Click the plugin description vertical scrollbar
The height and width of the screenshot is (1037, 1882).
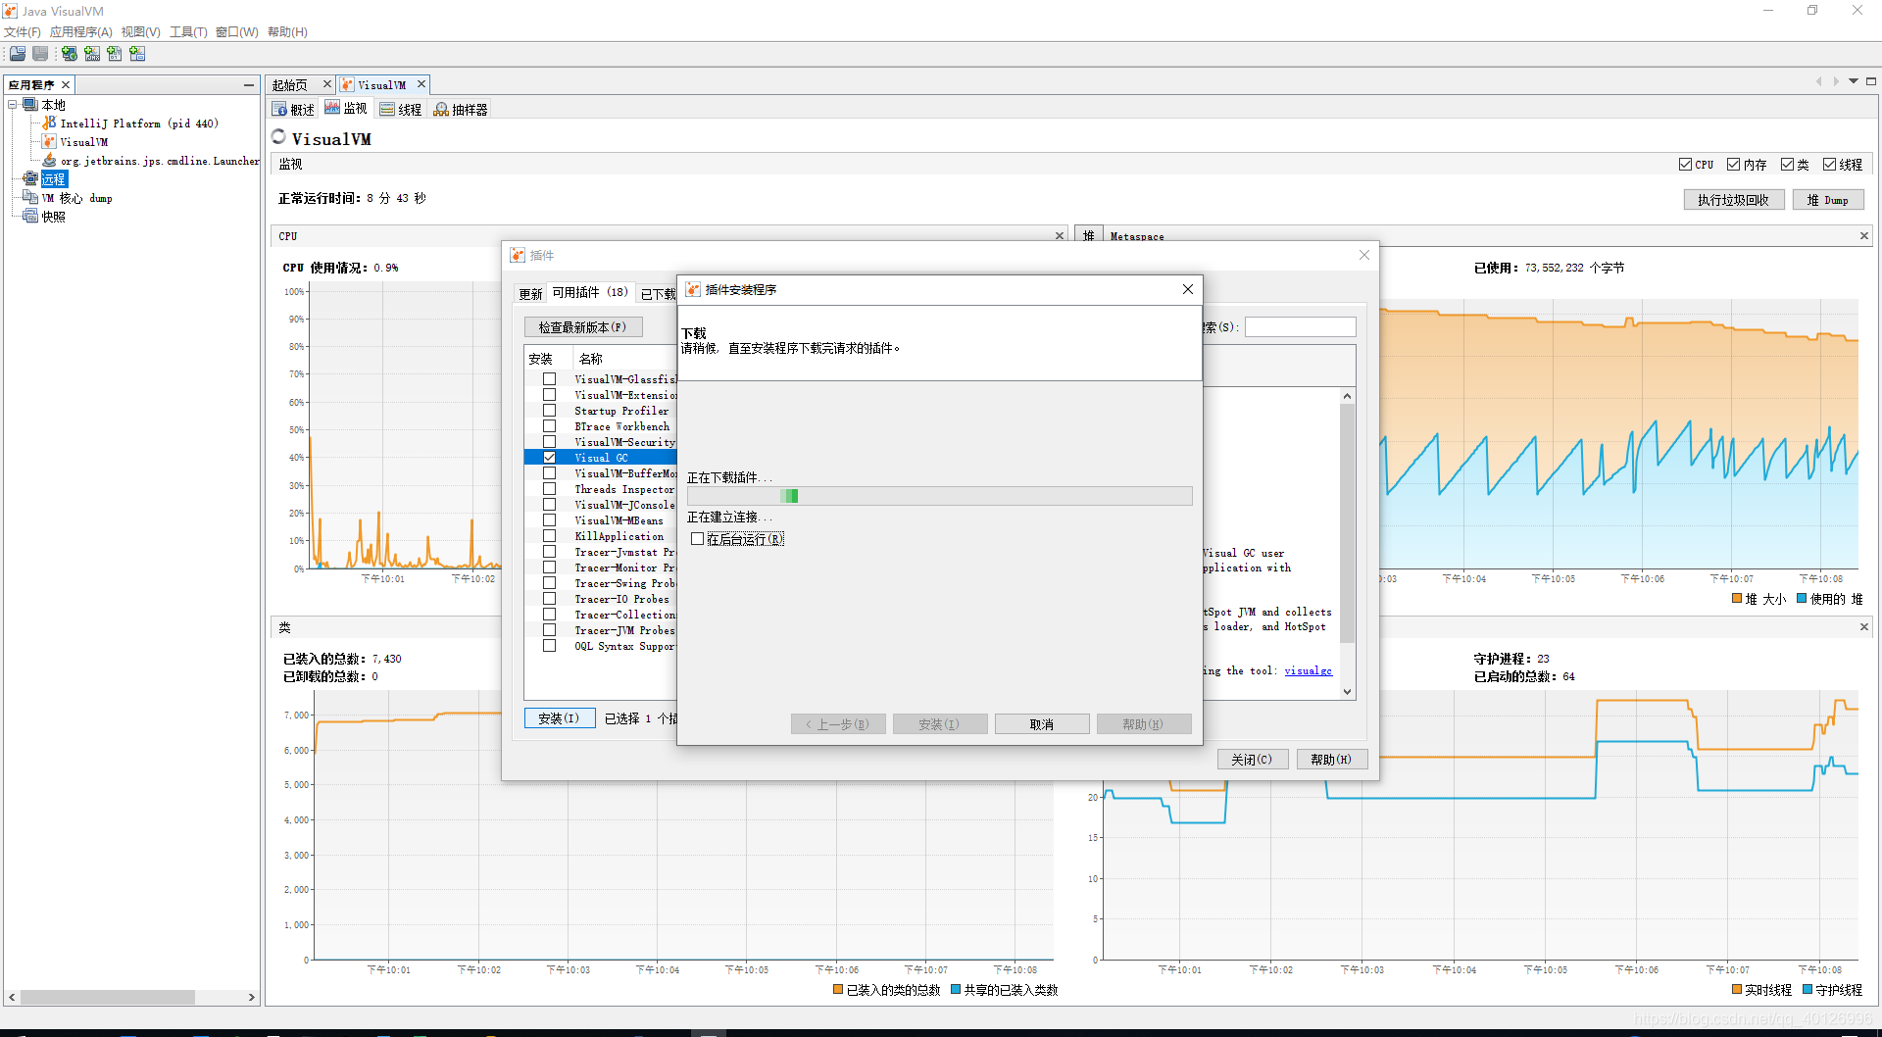click(1348, 543)
